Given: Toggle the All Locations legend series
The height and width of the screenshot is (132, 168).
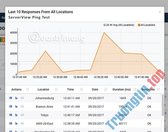Looking at the screenshot, I should [146, 25].
